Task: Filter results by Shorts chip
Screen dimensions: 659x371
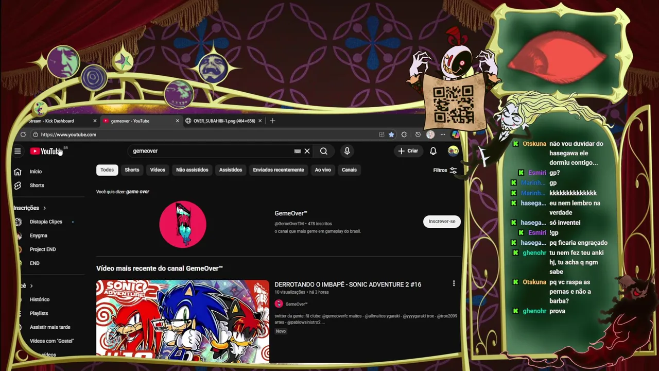Action: [132, 170]
